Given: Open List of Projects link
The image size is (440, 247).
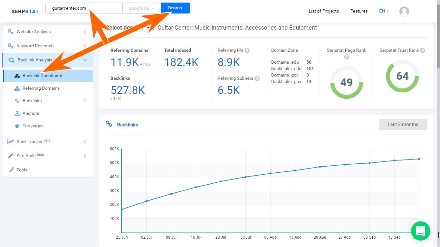Looking at the screenshot, I should (x=324, y=11).
